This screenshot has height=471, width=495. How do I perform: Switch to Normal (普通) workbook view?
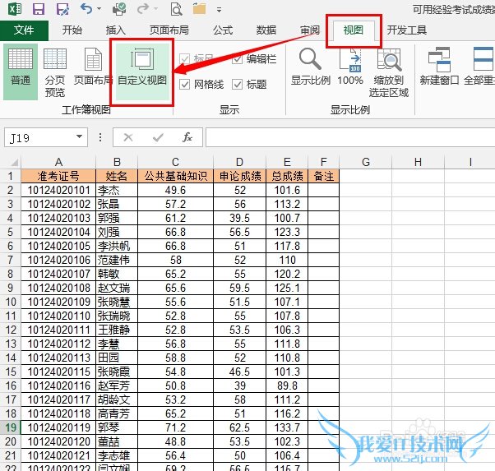(21, 69)
